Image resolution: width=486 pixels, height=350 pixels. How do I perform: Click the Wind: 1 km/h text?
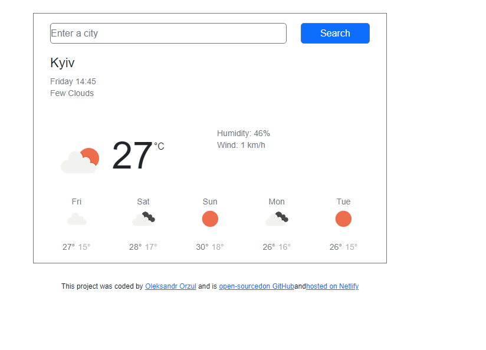241,146
